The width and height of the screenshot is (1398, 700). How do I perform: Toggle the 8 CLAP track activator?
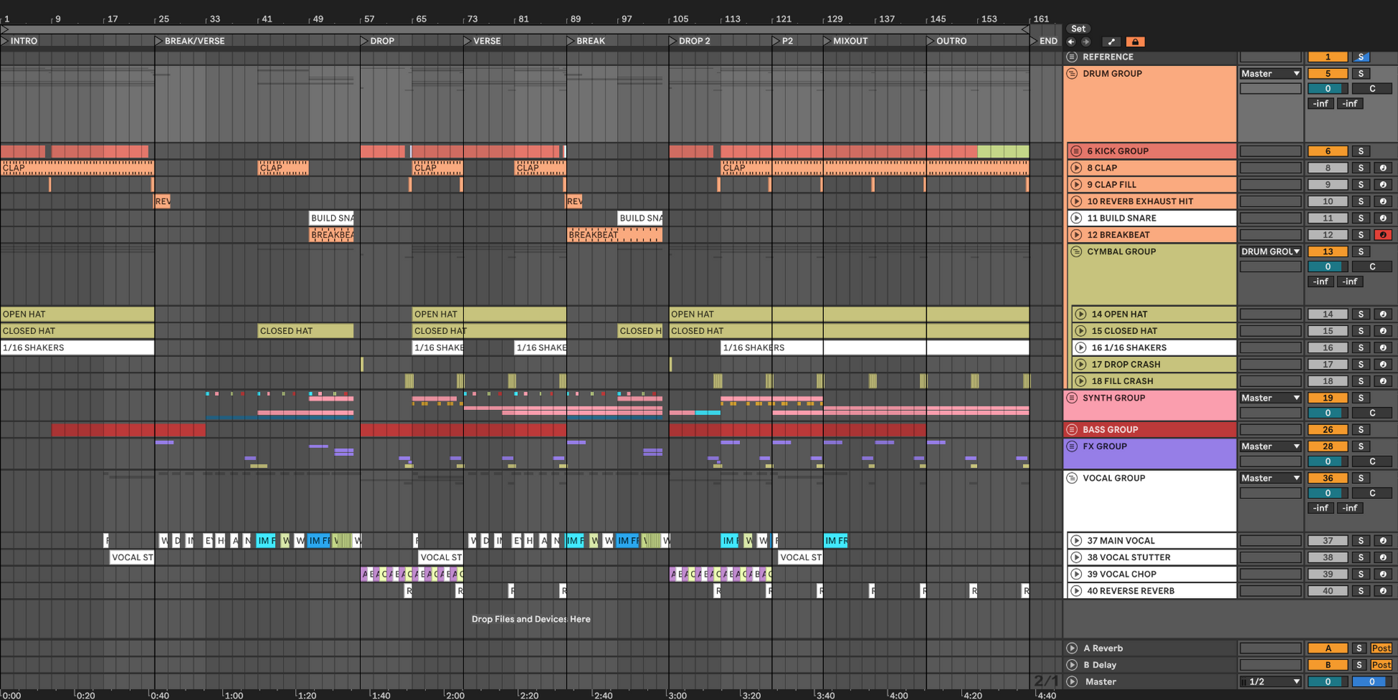1328,168
